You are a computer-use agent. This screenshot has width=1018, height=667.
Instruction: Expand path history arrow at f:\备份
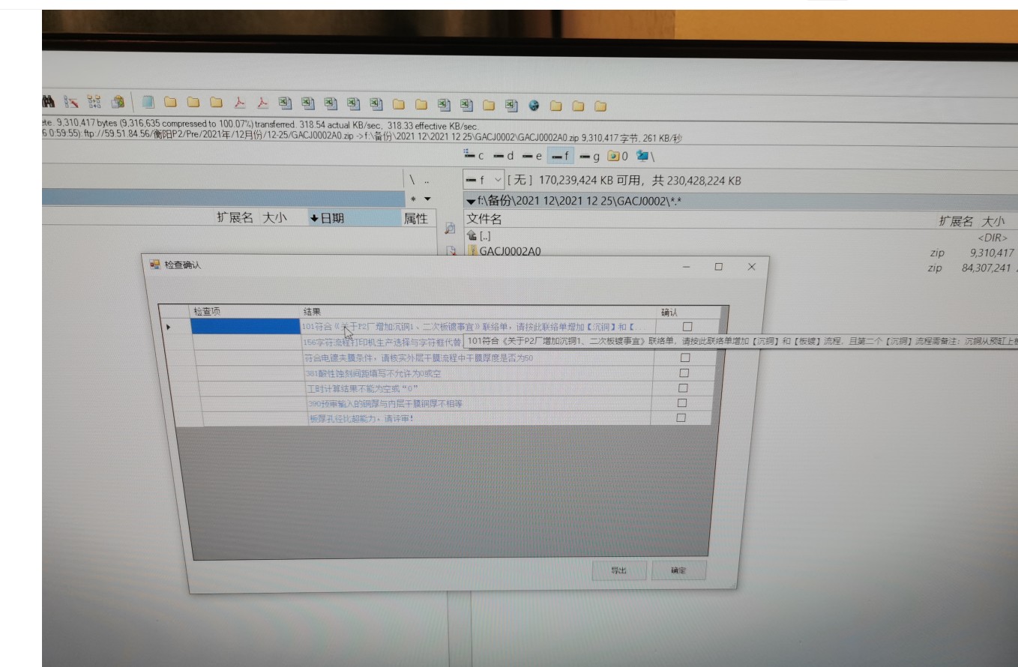point(470,202)
